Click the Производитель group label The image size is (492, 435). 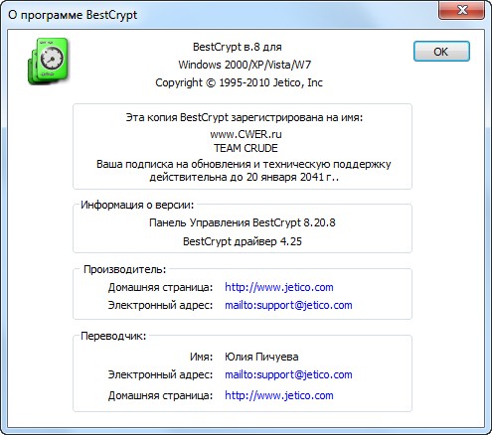(x=124, y=269)
